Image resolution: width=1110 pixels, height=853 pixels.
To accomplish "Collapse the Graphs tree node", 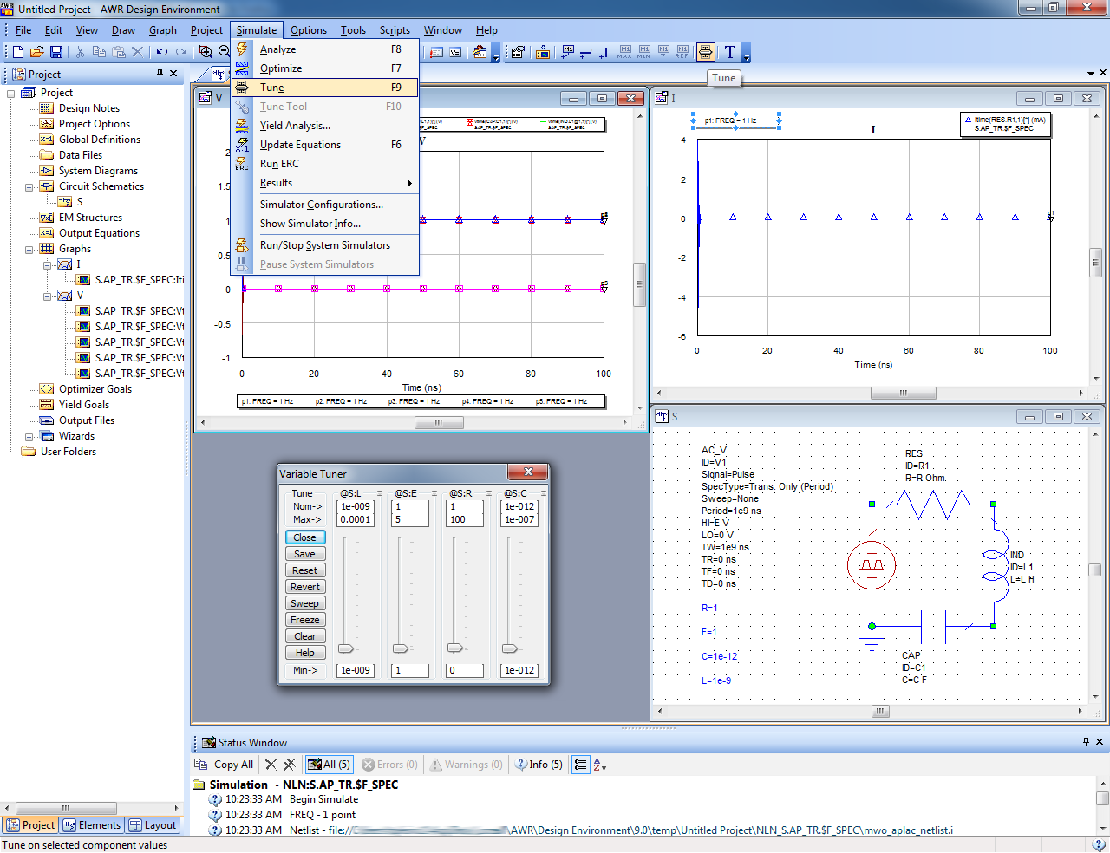I will point(29,249).
